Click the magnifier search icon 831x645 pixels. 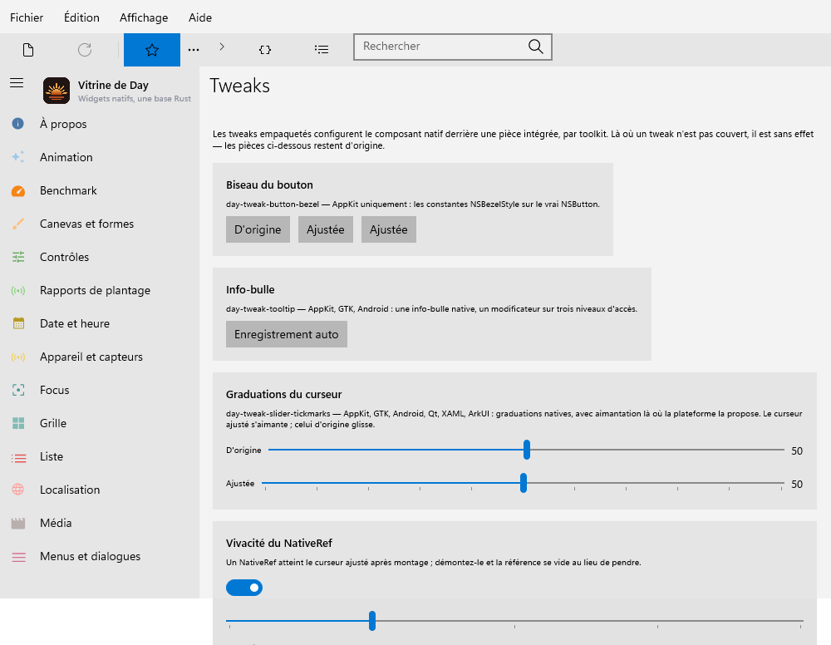536,47
